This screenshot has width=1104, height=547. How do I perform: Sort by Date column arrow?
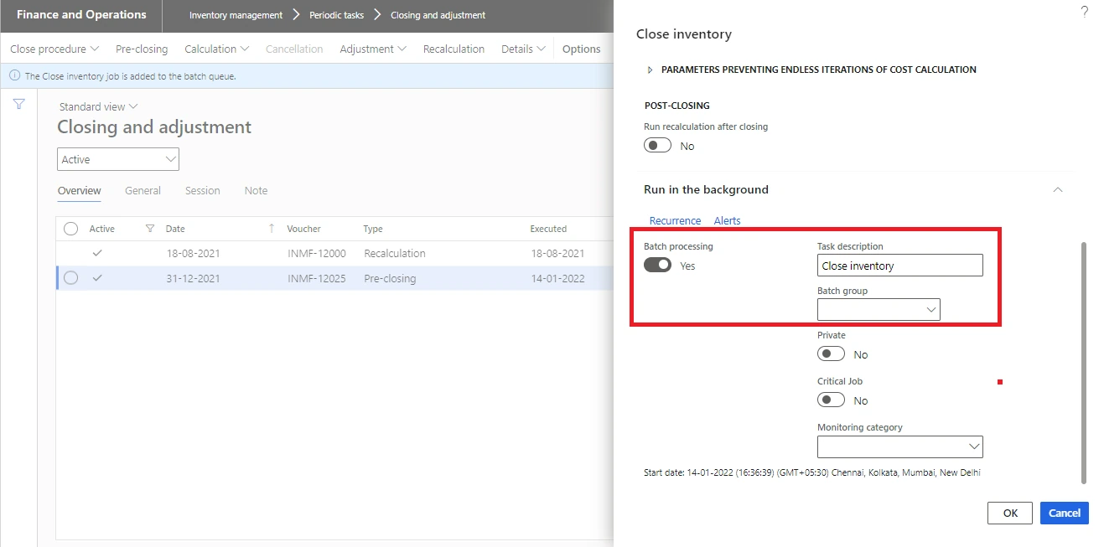pyautogui.click(x=272, y=229)
